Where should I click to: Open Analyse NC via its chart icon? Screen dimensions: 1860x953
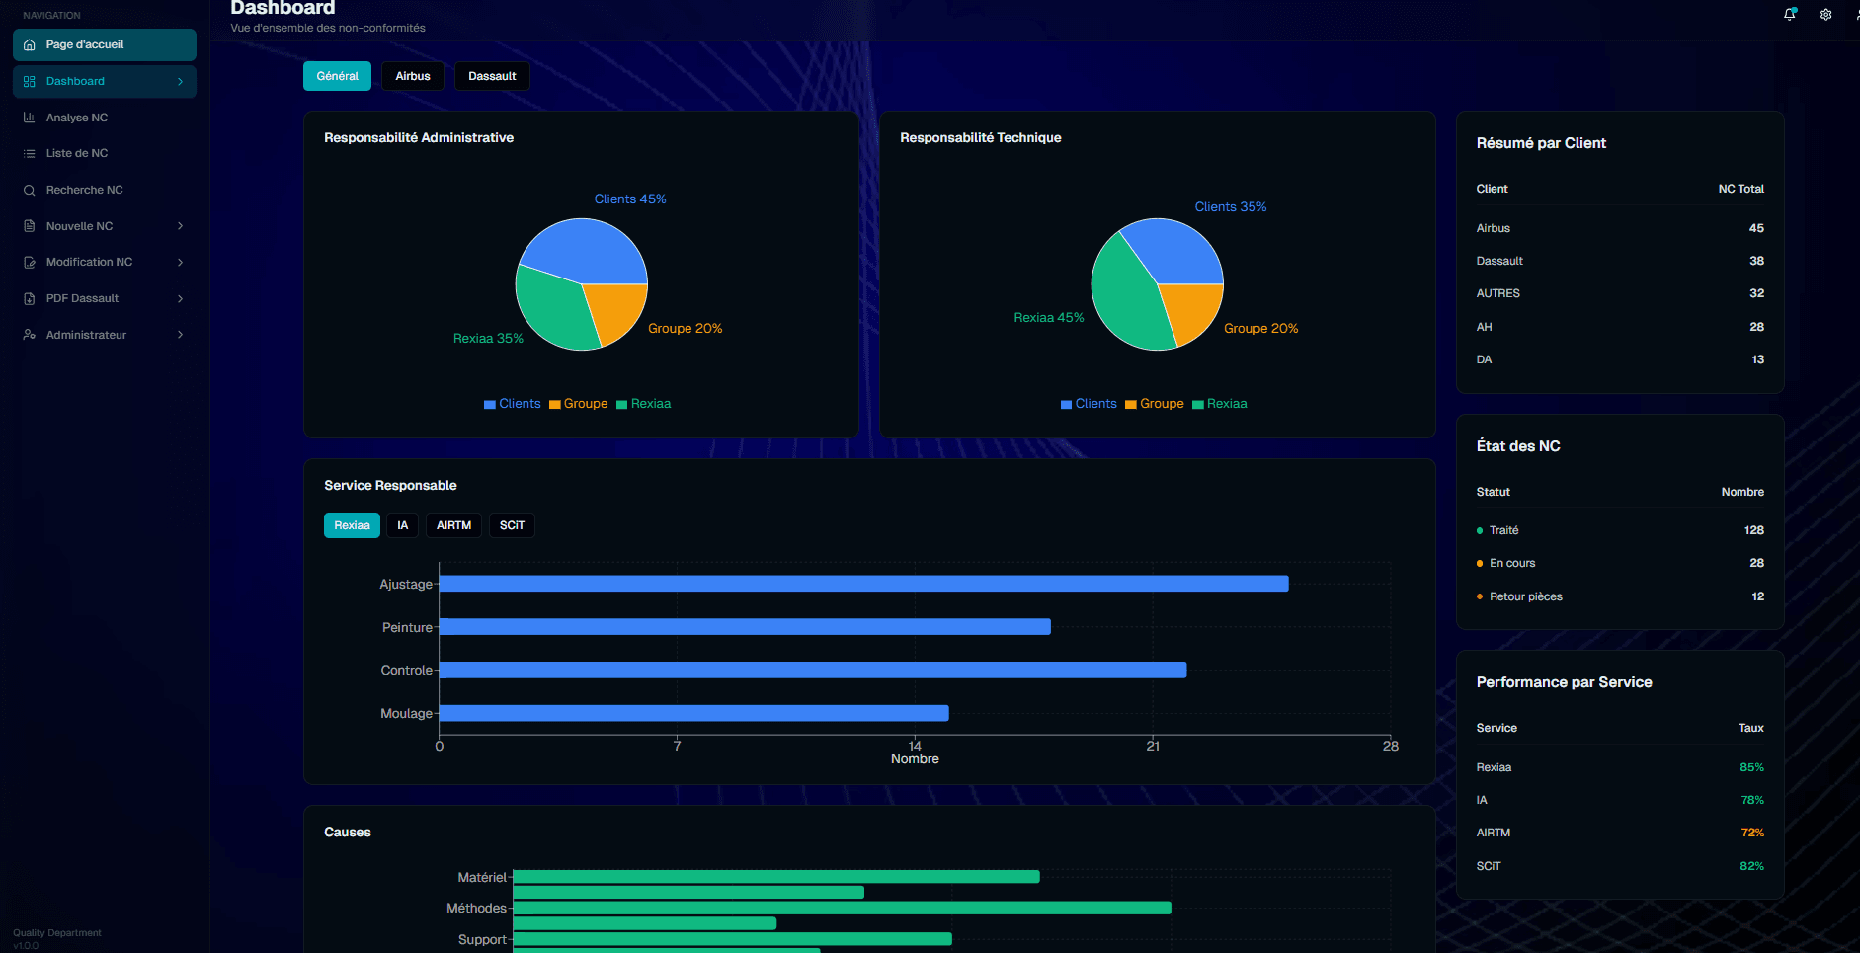(x=30, y=118)
